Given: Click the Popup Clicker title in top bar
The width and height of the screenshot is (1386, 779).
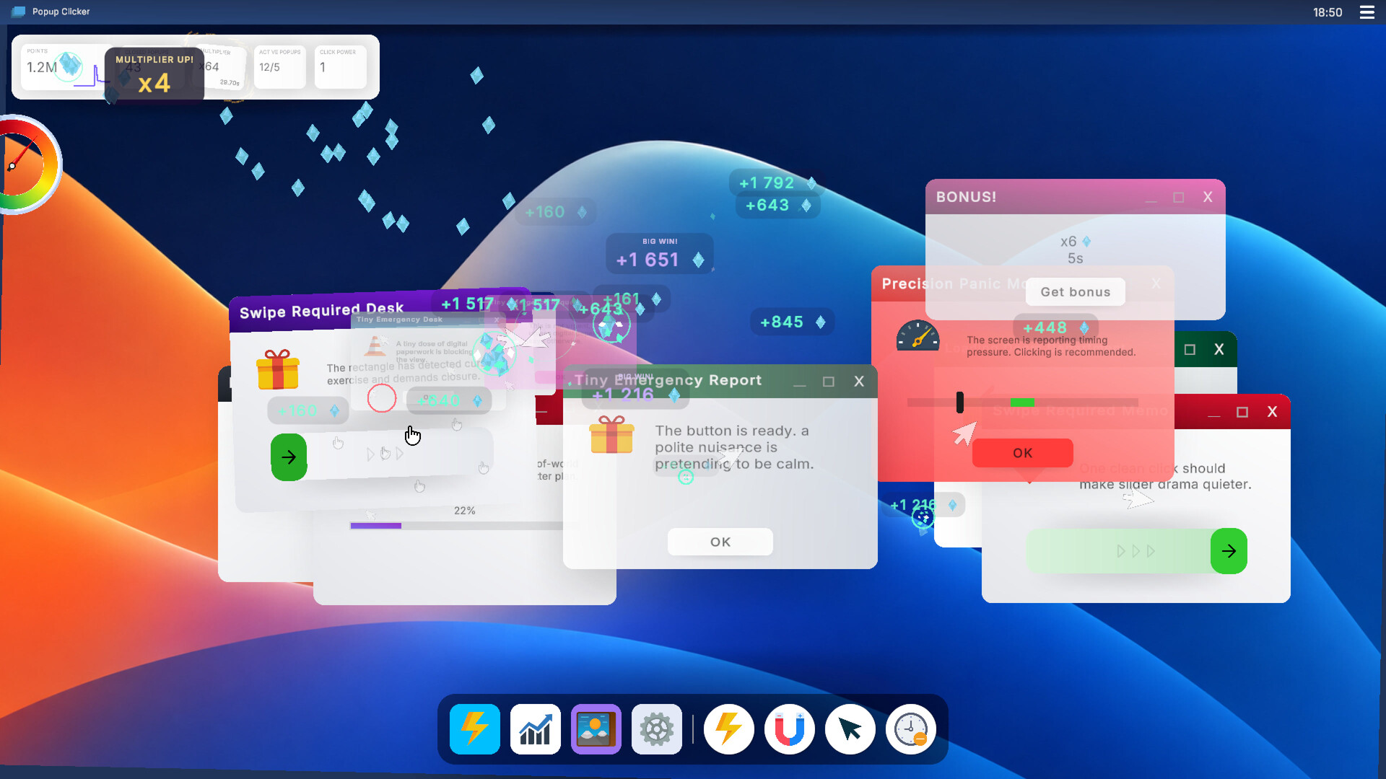Looking at the screenshot, I should click(61, 12).
